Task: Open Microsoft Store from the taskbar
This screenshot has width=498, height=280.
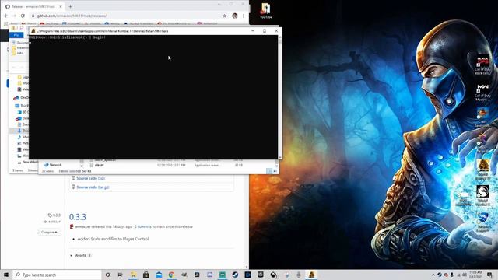Action: 146,275
